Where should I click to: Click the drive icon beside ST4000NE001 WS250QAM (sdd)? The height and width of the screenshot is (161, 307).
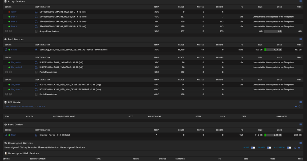click(36, 17)
